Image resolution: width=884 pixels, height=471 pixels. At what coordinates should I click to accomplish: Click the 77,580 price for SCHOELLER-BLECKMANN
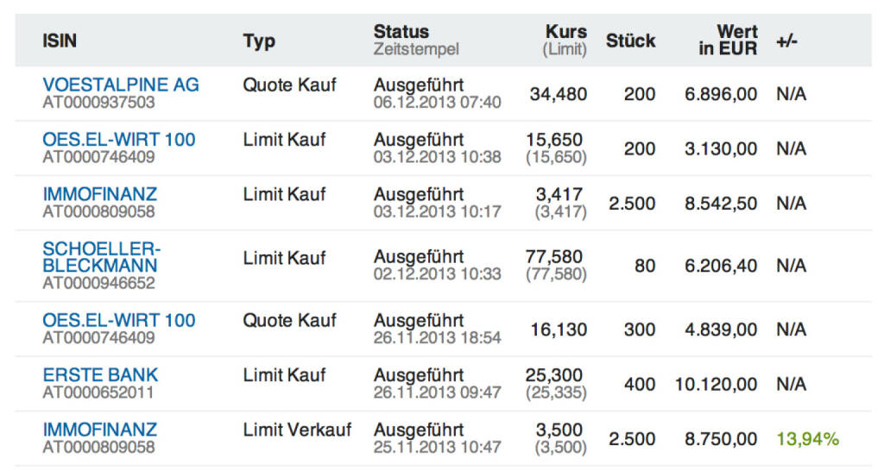pyautogui.click(x=553, y=256)
